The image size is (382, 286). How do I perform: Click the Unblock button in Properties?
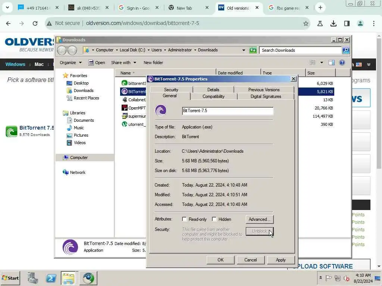point(260,231)
